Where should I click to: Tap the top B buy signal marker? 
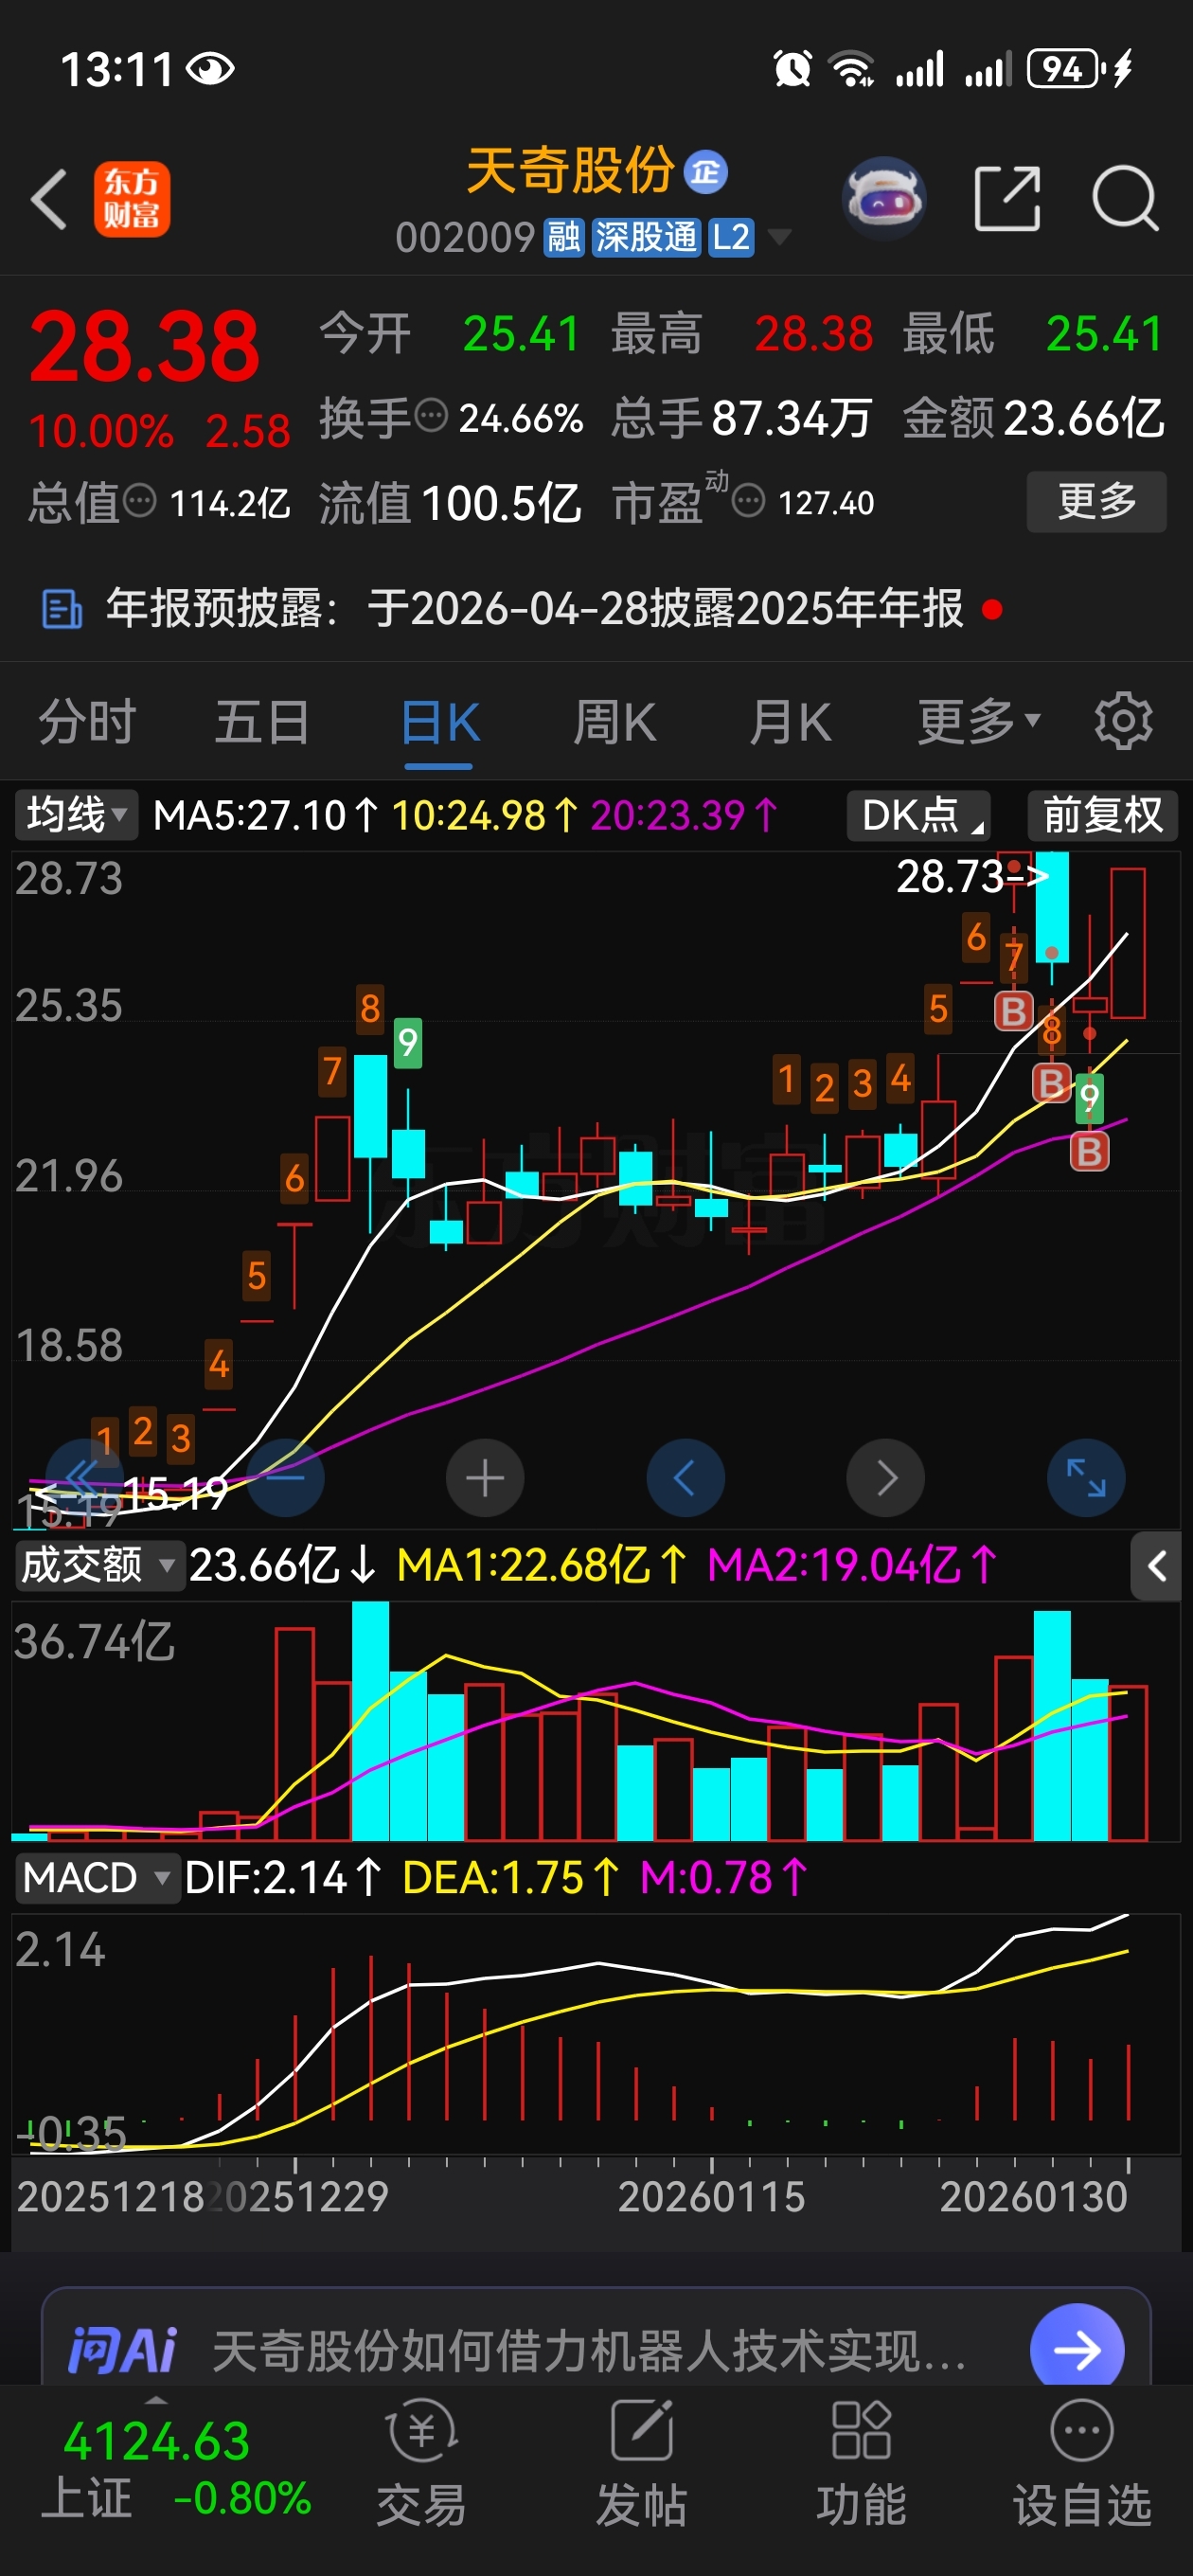1013,1011
